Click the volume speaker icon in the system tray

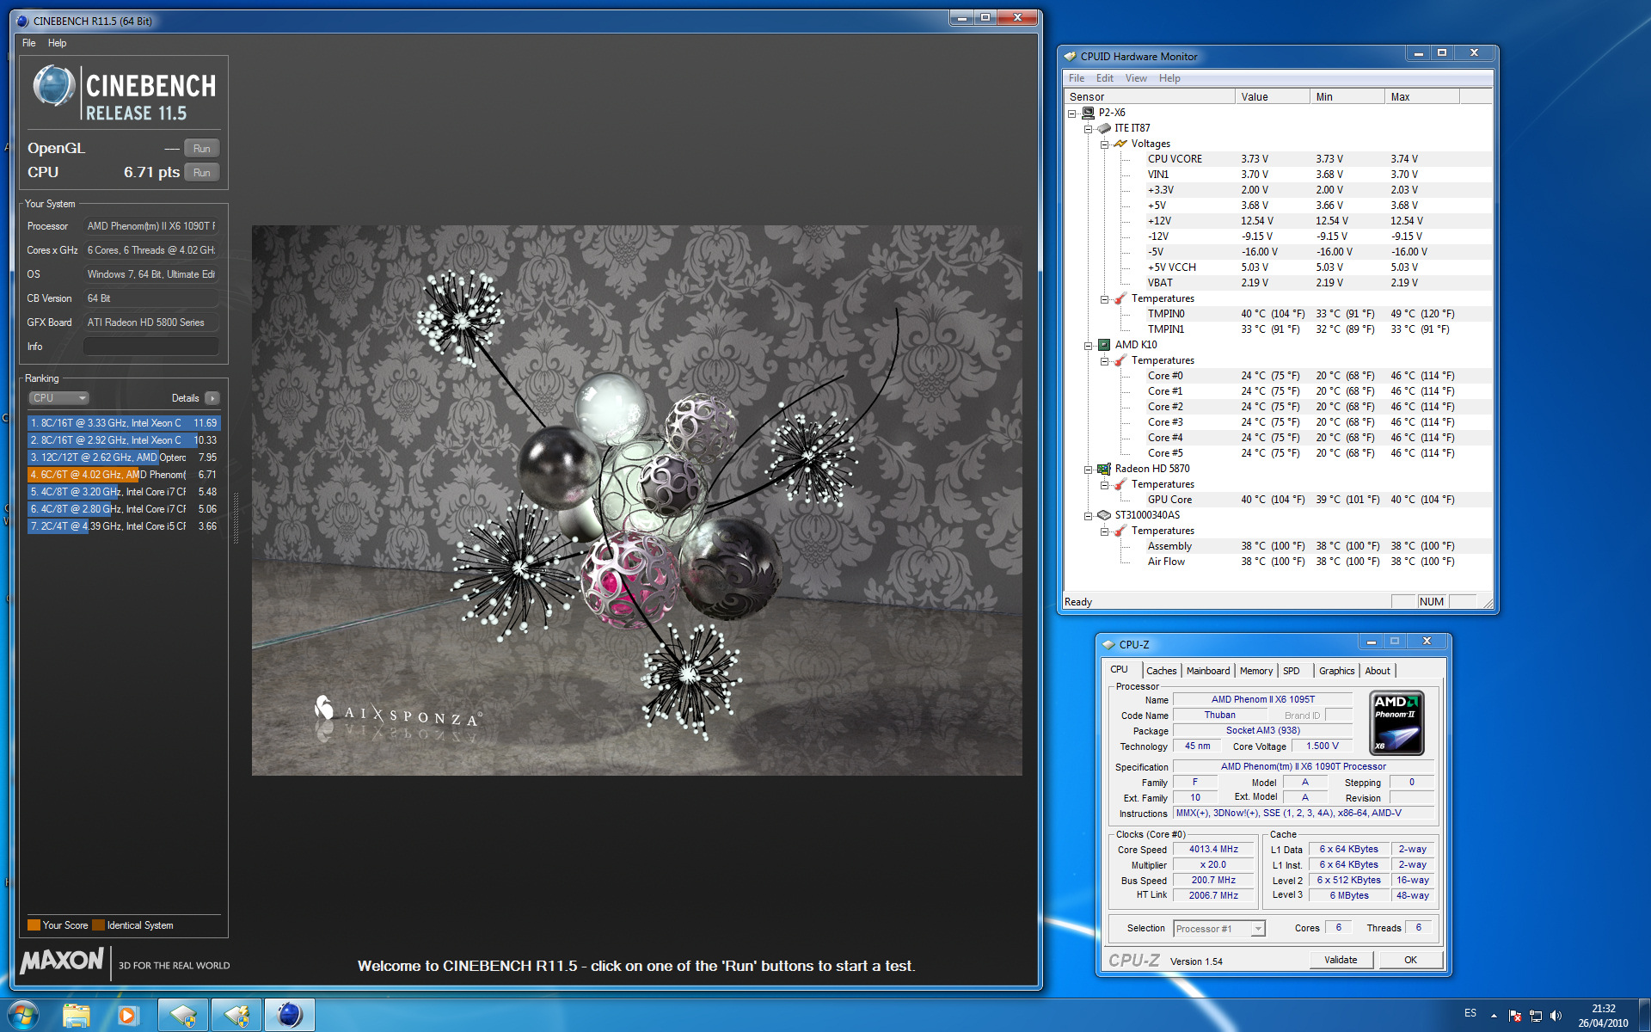click(1556, 1016)
